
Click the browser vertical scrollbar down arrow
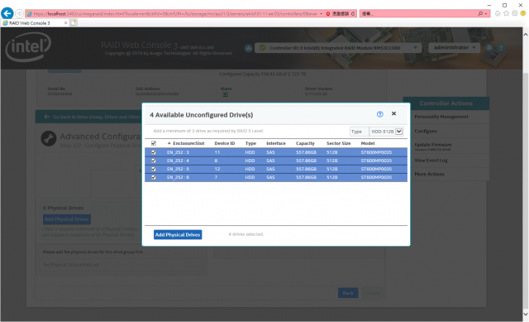click(x=526, y=315)
